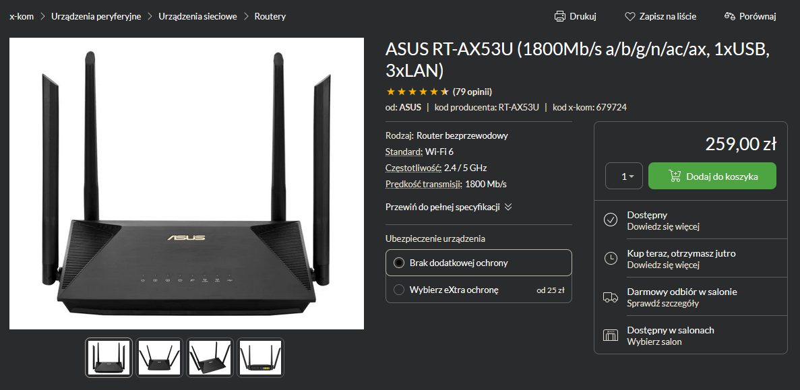Click the store icon beside Dostępny w salonach
Image resolution: width=800 pixels, height=390 pixels.
click(610, 335)
